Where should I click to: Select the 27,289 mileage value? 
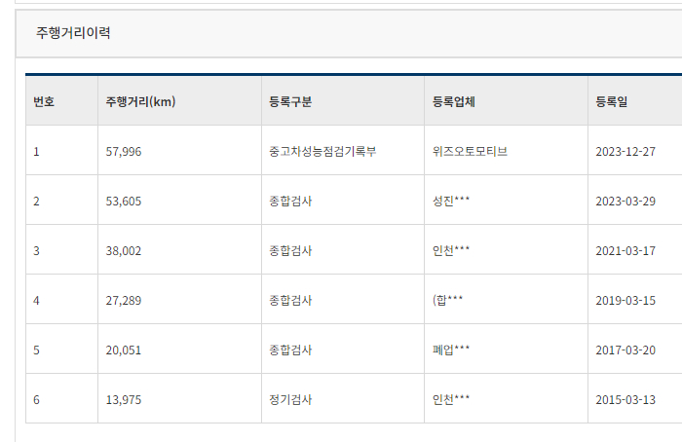pos(124,300)
